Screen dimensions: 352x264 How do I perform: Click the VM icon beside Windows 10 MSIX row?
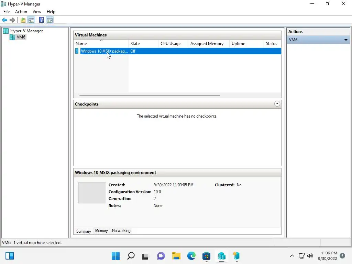(x=77, y=51)
